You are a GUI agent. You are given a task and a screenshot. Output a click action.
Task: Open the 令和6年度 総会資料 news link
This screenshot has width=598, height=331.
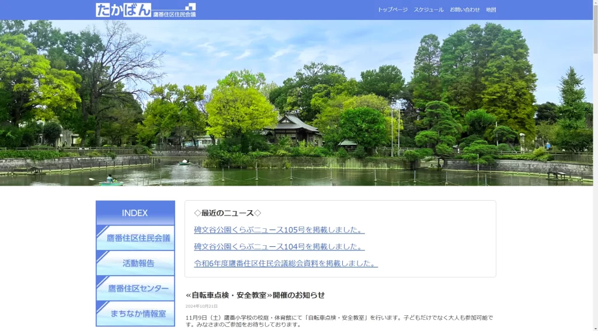click(286, 264)
